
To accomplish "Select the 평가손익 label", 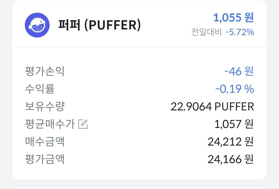I will coord(45,71).
